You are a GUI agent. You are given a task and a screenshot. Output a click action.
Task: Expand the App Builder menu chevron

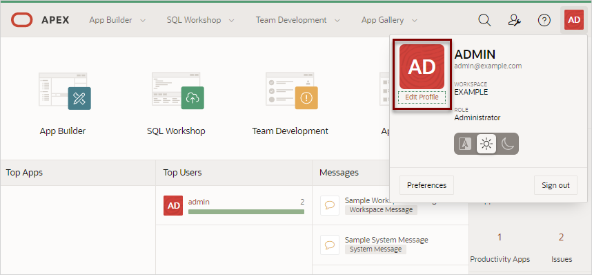143,21
